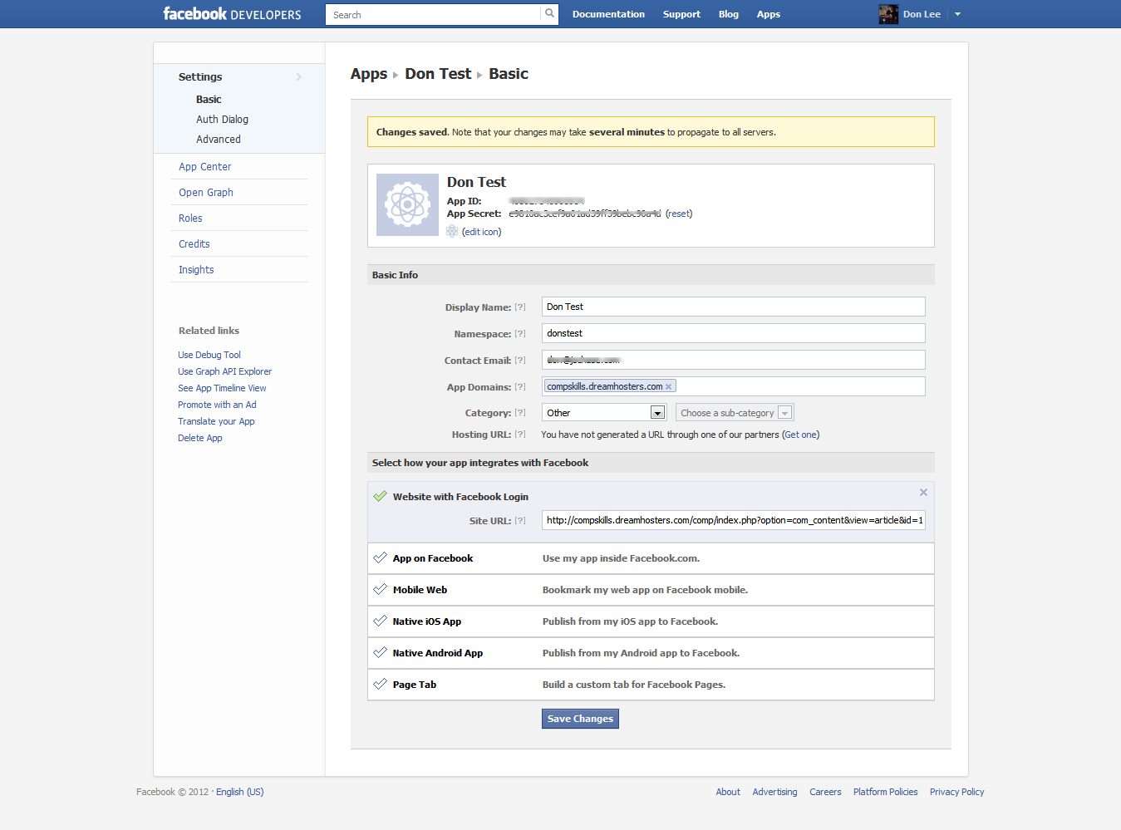Click Hosting URL help question mark
Image resolution: width=1121 pixels, height=830 pixels.
520,435
